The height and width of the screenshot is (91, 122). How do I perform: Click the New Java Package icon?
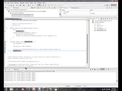(28, 5)
